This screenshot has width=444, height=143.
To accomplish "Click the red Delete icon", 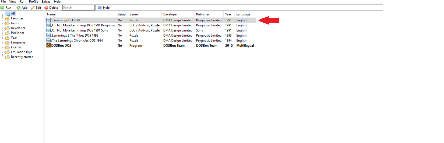I will pyautogui.click(x=46, y=8).
